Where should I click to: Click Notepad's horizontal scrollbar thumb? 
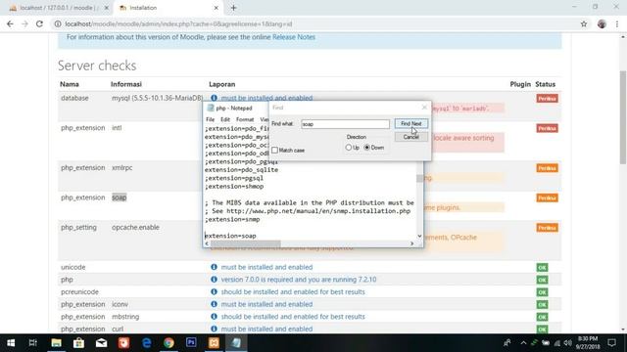pyautogui.click(x=246, y=243)
